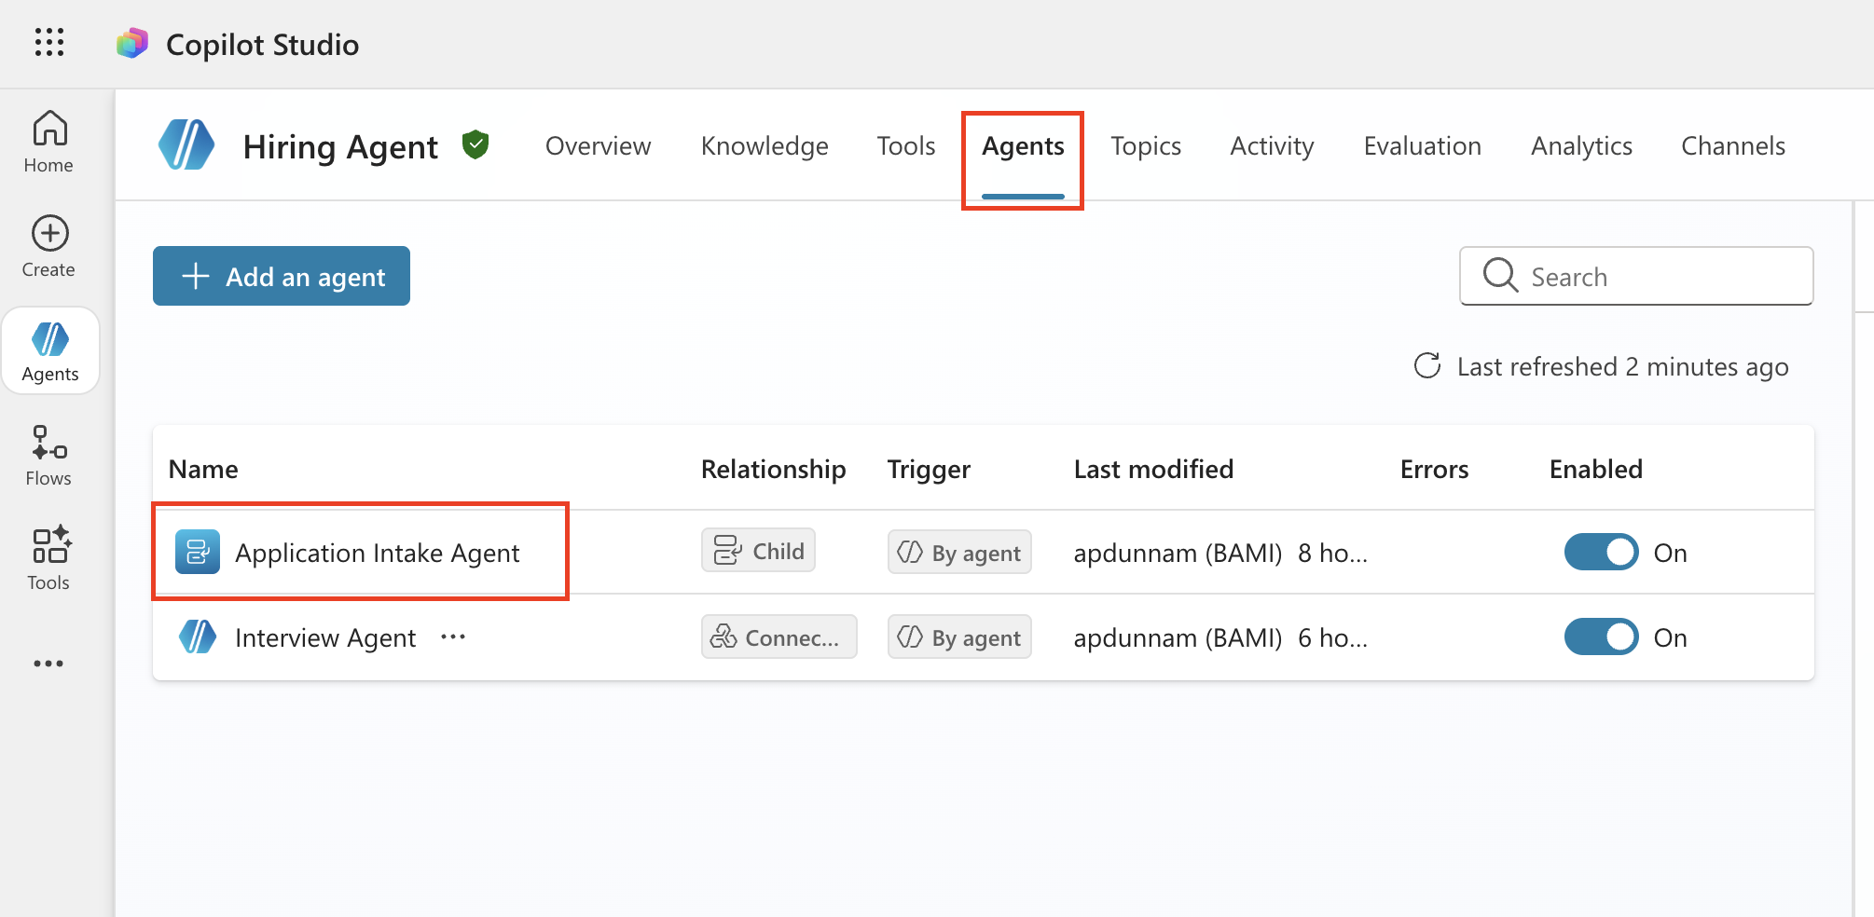Switch to the Topics tab
The image size is (1874, 917).
coord(1145,146)
